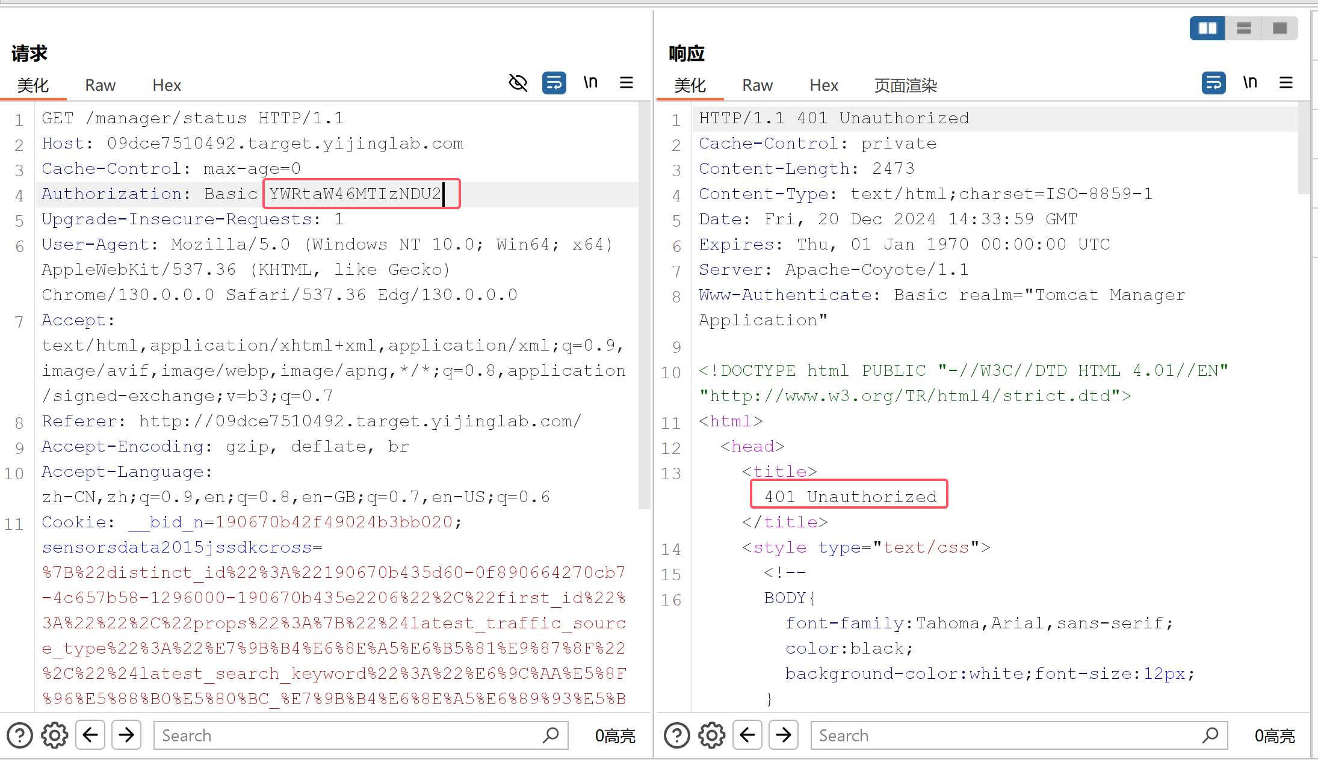The height and width of the screenshot is (760, 1318).
Task: Click the Cache-Control max-age=0 header
Action: [171, 168]
